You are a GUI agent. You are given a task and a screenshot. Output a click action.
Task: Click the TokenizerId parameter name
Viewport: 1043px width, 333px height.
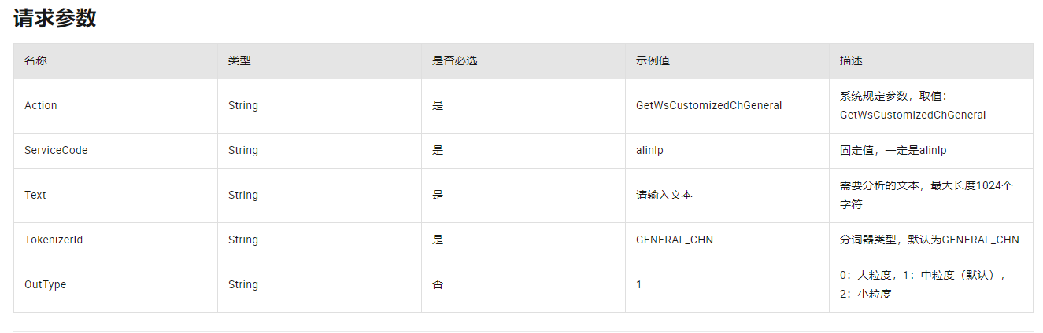pos(54,240)
